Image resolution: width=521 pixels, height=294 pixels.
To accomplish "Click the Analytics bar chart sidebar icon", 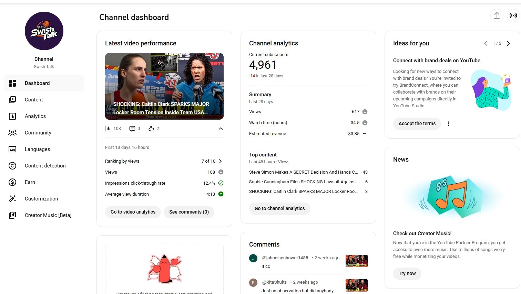I will [x=12, y=116].
